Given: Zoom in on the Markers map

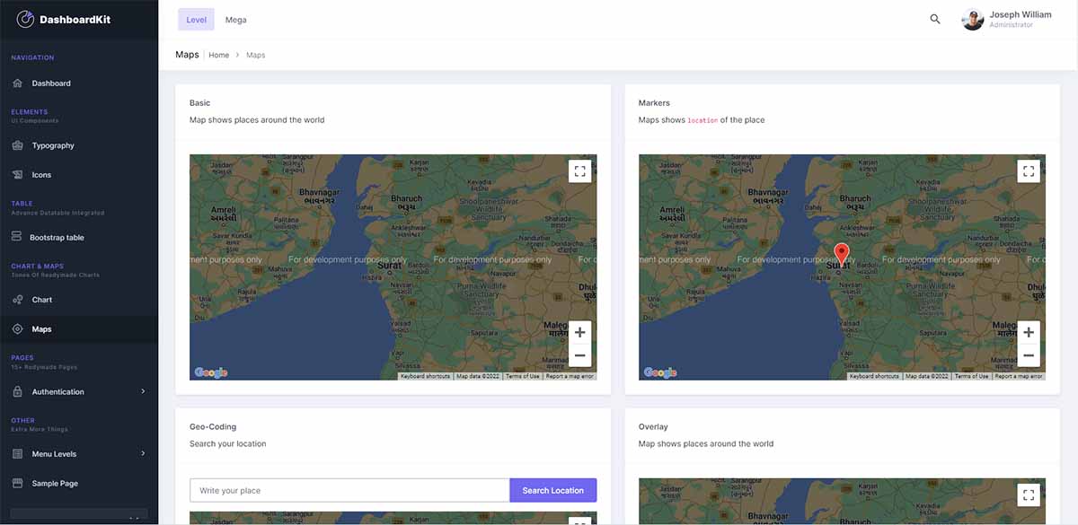Looking at the screenshot, I should pos(1029,331).
